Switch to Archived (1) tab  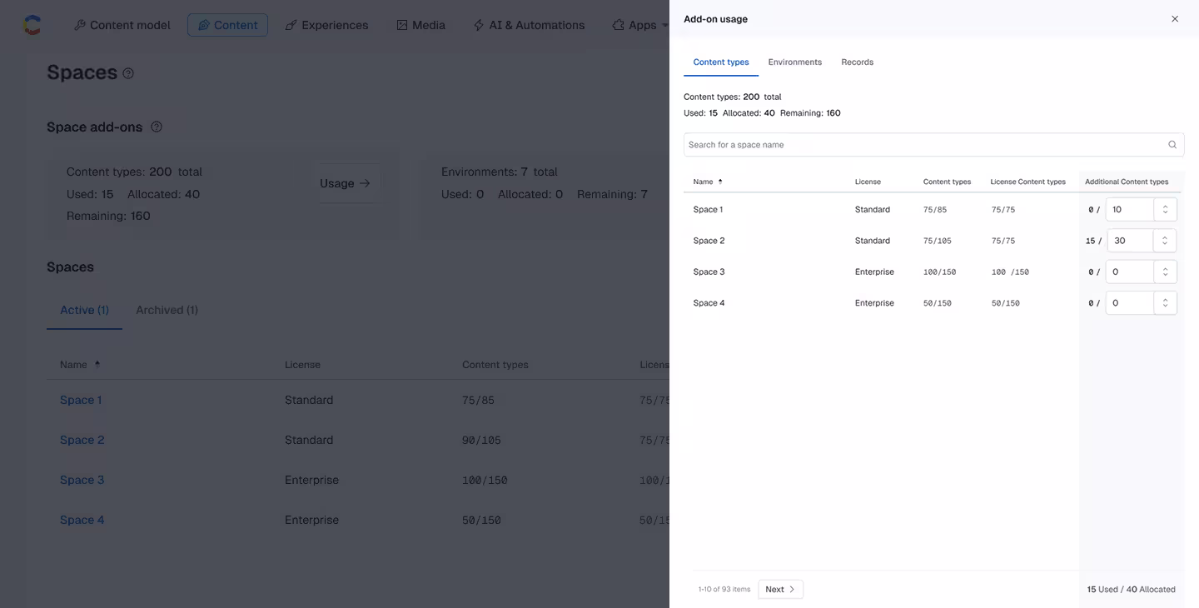[x=167, y=310]
